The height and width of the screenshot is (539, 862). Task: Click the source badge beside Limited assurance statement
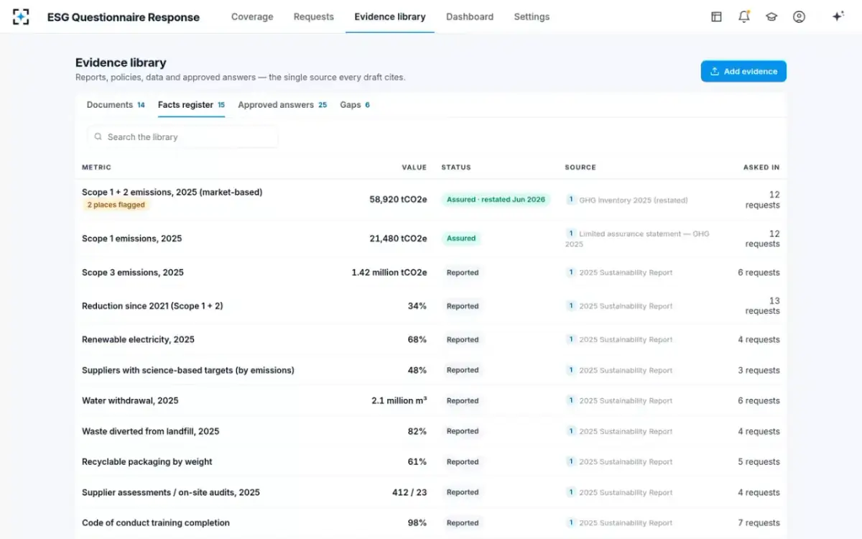[571, 234]
